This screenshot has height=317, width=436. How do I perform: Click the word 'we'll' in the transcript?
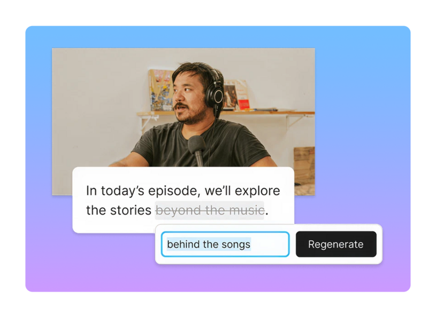click(218, 191)
